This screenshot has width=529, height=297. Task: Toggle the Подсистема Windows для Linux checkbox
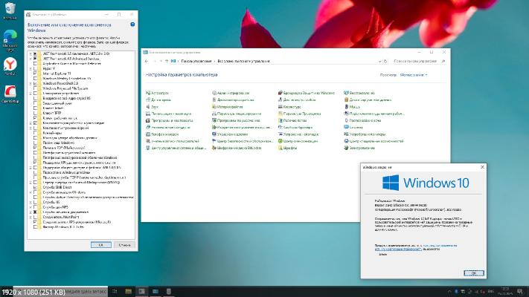(35, 172)
